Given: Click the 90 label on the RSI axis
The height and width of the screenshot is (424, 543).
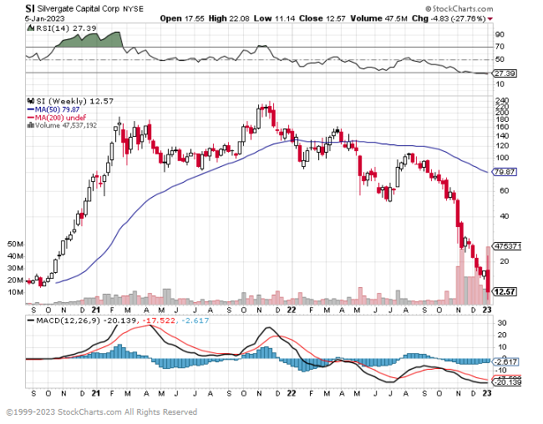Looking at the screenshot, I should pos(500,34).
